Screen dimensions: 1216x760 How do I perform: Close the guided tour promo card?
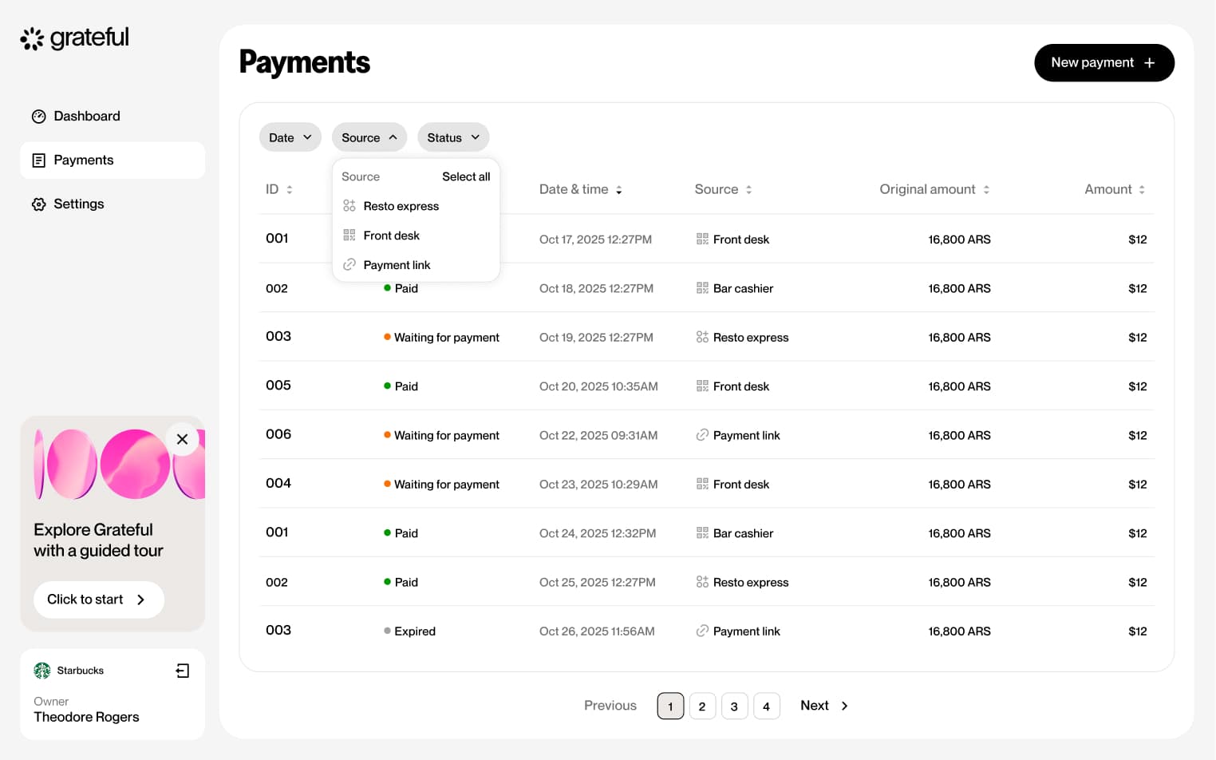182,439
